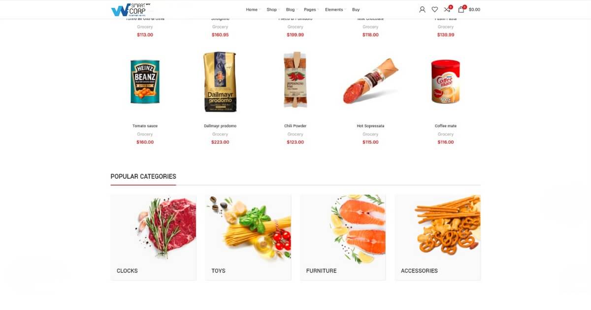This screenshot has width=591, height=310.
Task: Click the $0.00 cart total
Action: click(x=474, y=9)
